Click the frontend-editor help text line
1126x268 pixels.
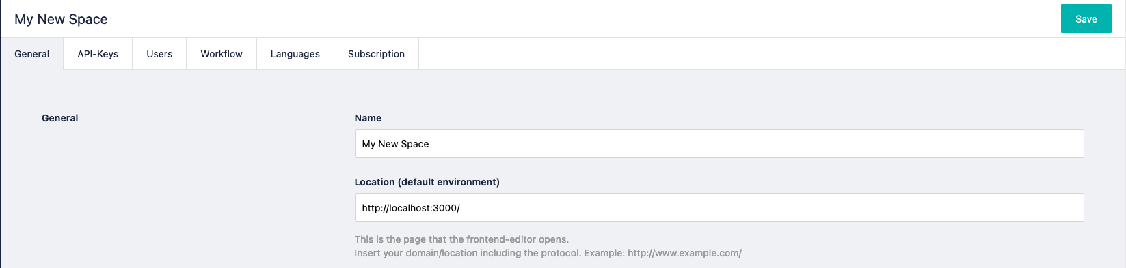pos(461,239)
